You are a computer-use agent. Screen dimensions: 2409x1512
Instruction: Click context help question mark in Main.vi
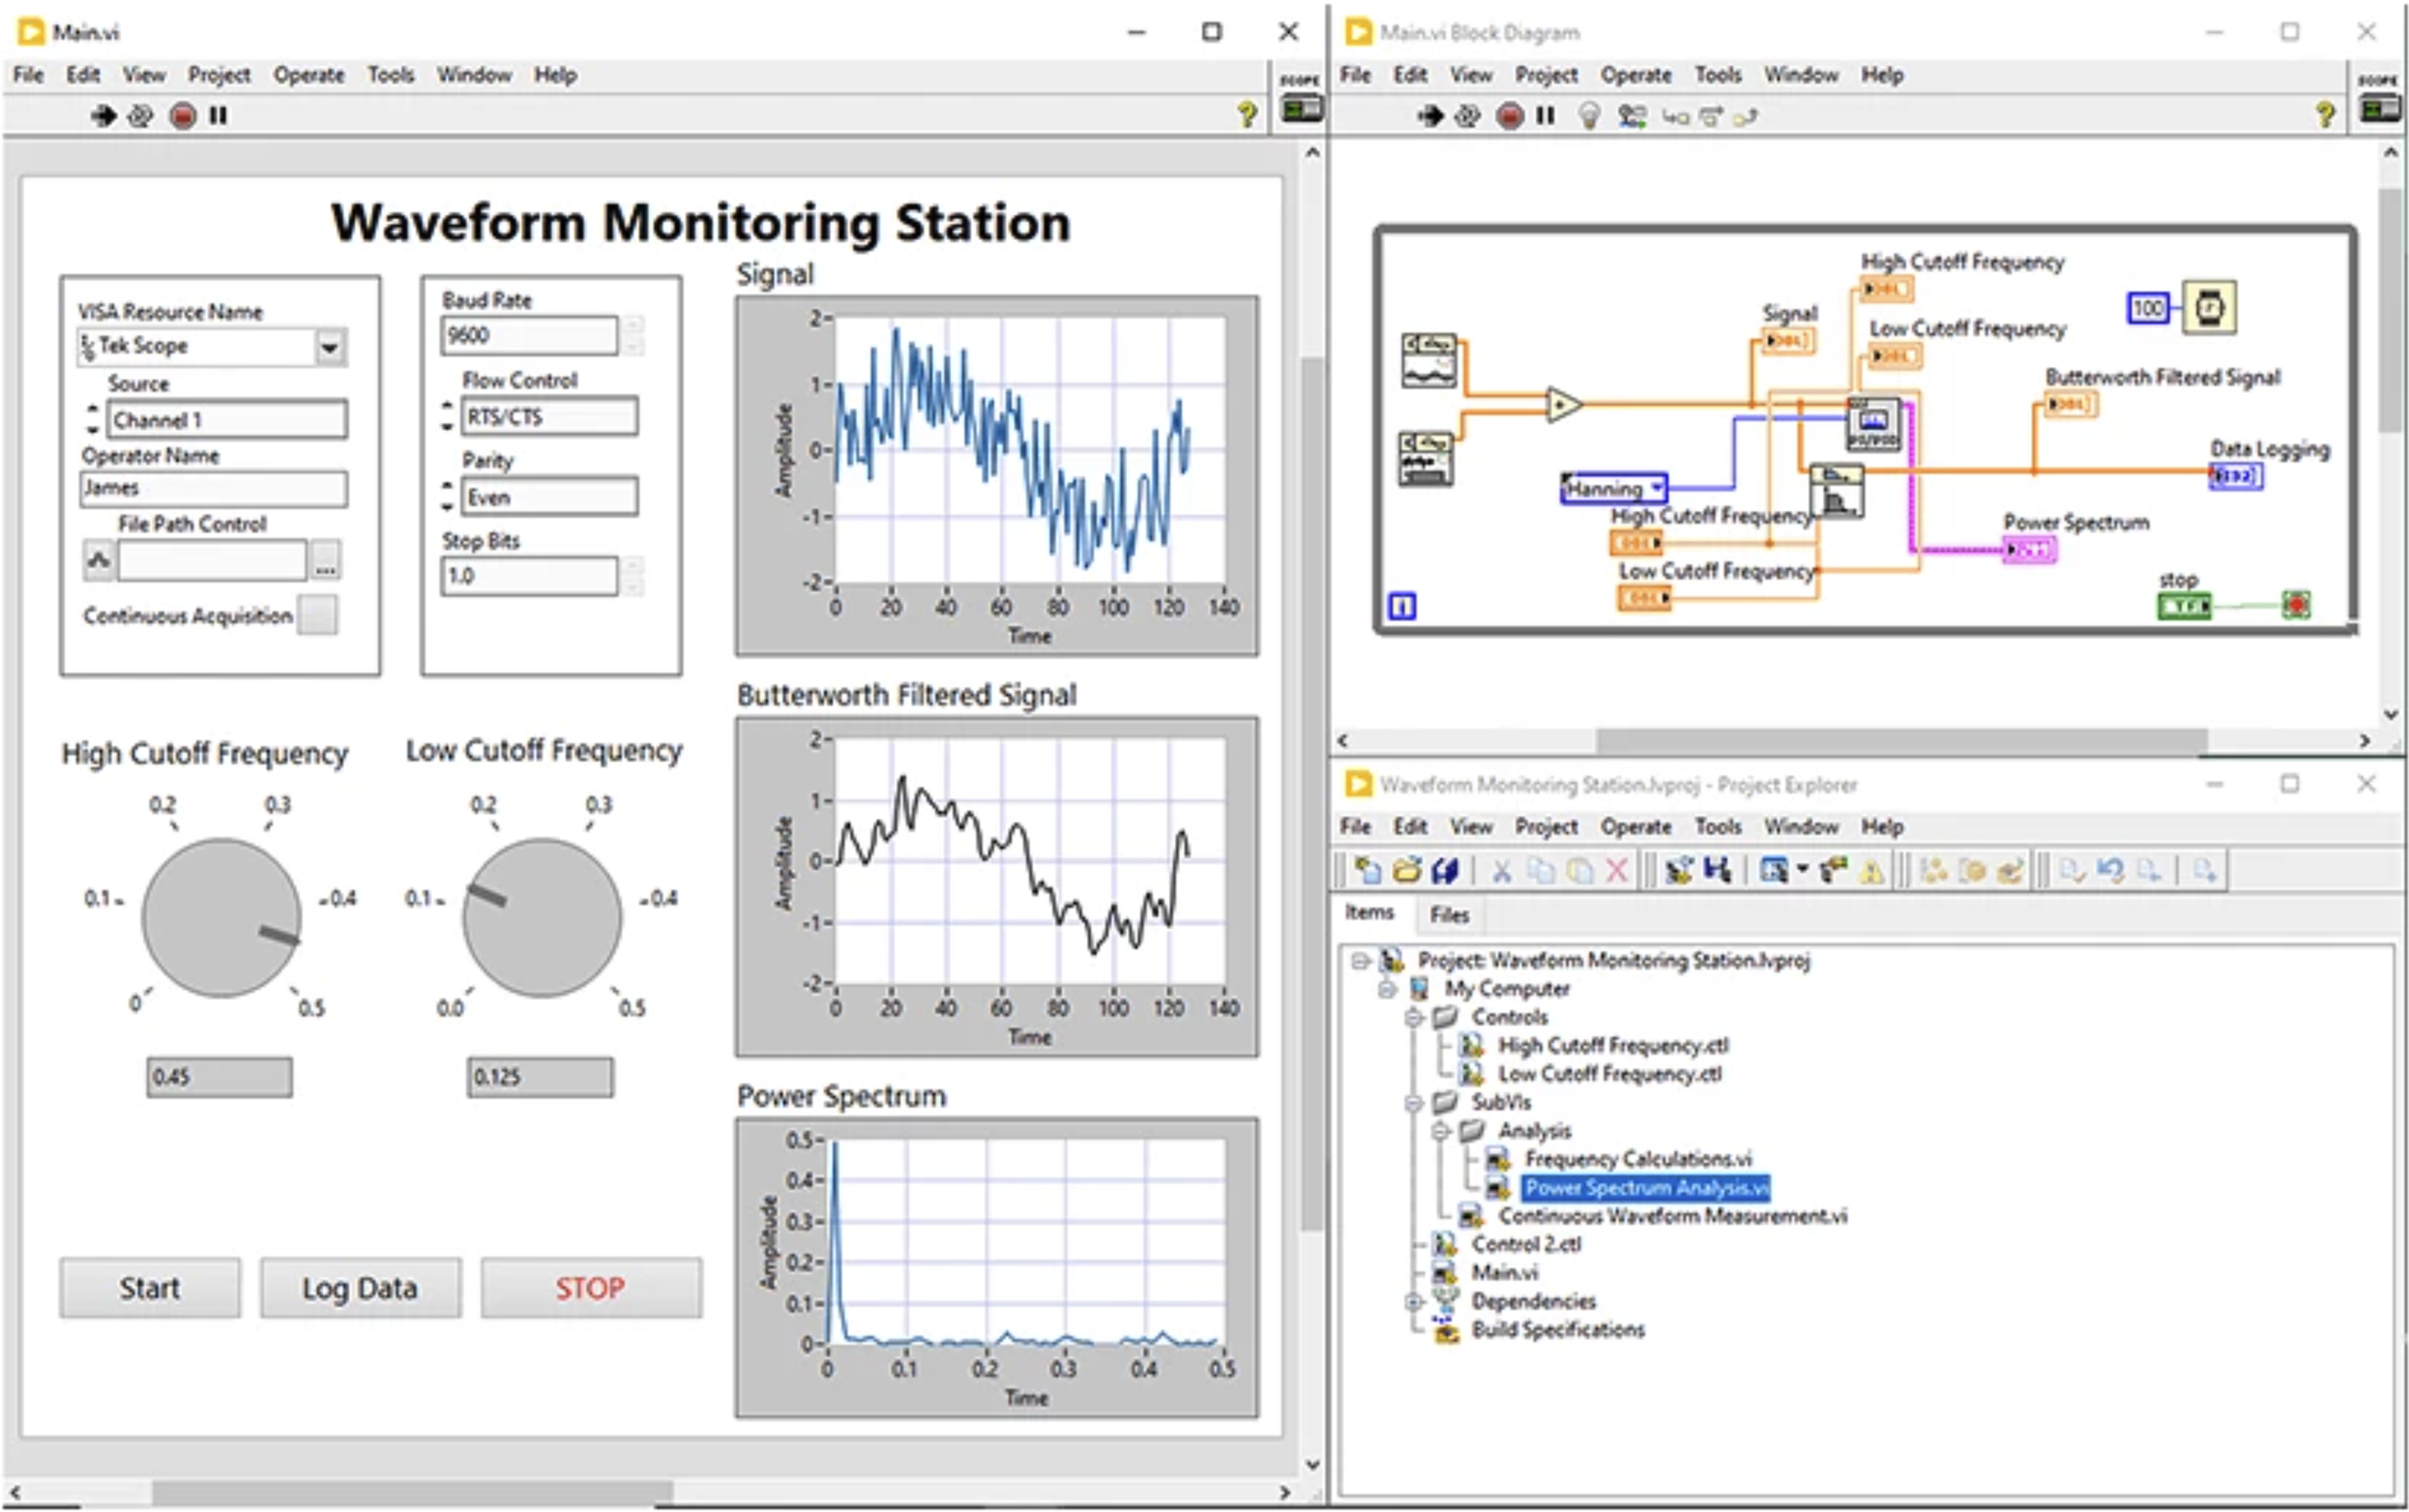tap(1246, 114)
